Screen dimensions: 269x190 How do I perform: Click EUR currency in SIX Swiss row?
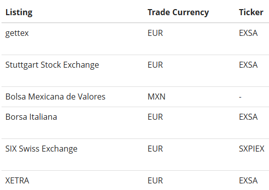[155, 149]
